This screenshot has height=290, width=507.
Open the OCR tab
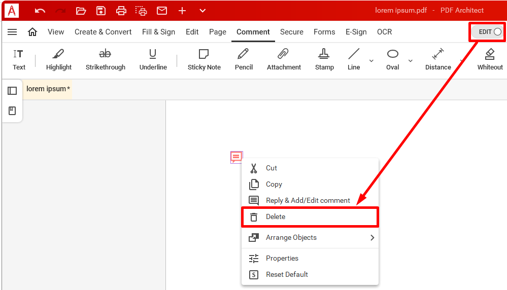click(x=385, y=32)
